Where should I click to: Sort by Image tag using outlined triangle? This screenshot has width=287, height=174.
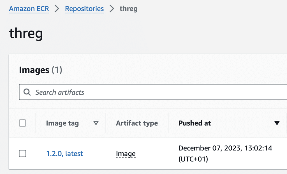(x=96, y=123)
